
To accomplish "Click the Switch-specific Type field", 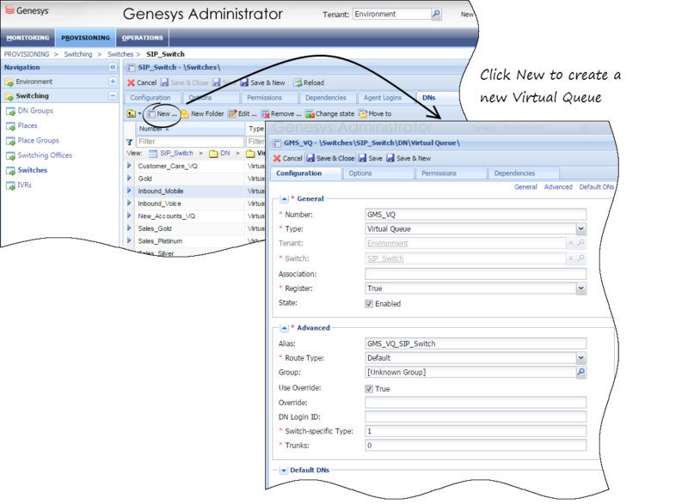I will click(476, 431).
